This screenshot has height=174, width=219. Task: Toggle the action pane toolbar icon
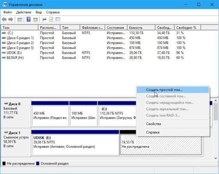tap(35, 19)
